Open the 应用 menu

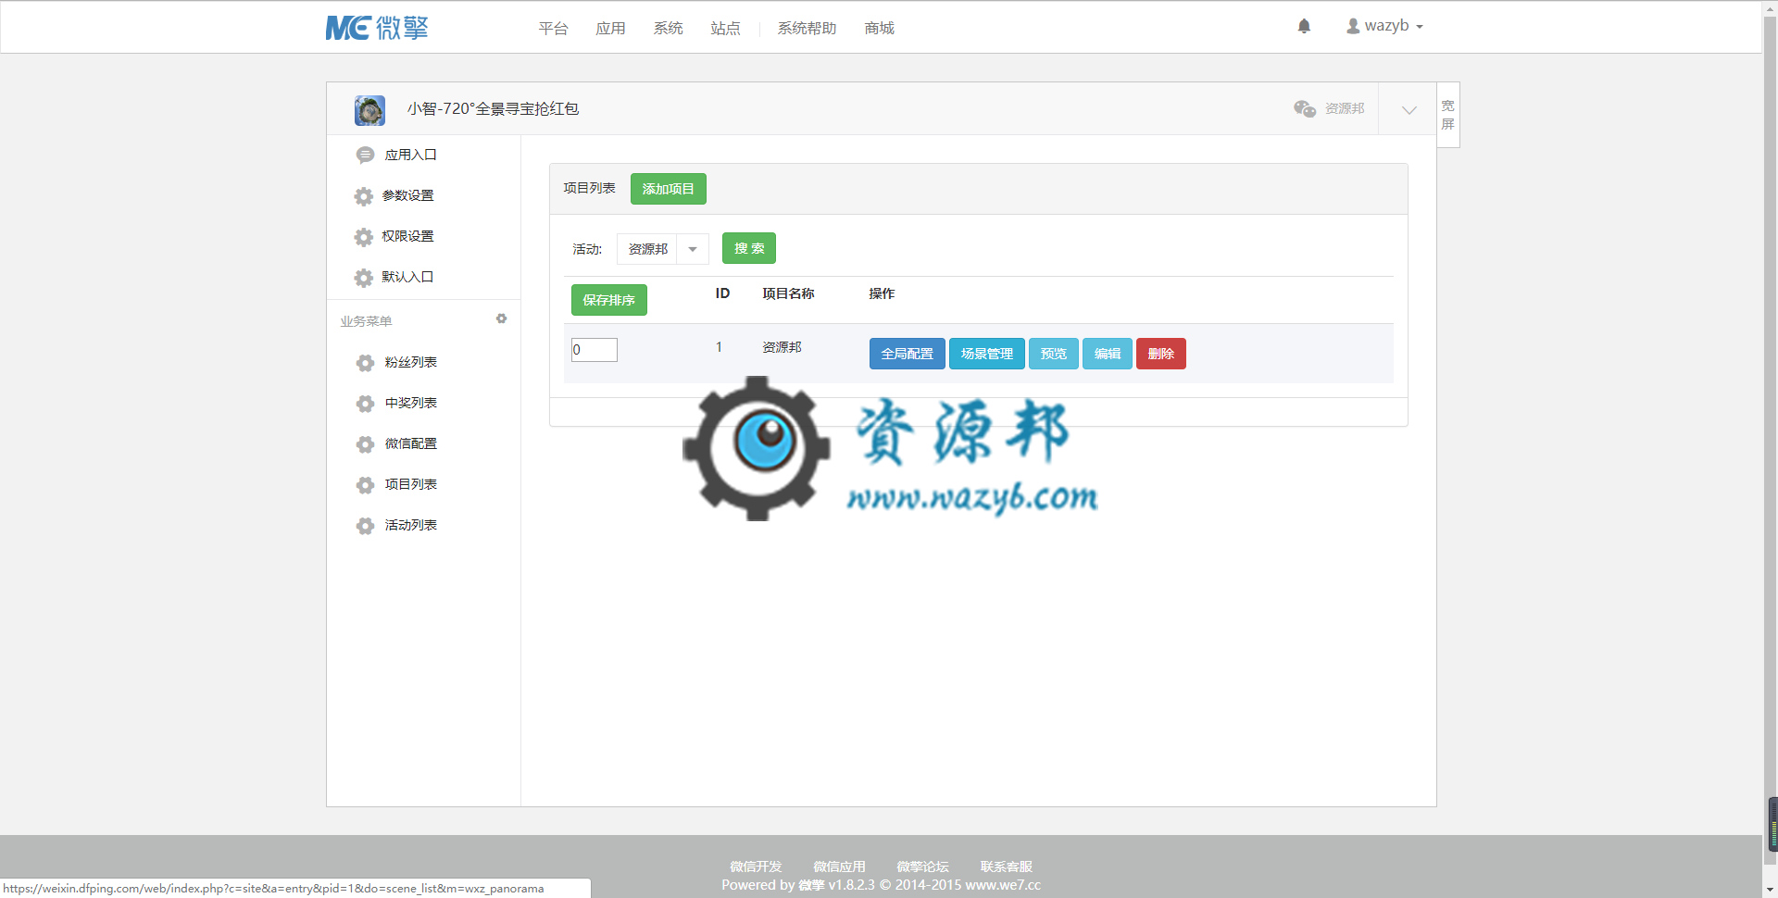610,29
